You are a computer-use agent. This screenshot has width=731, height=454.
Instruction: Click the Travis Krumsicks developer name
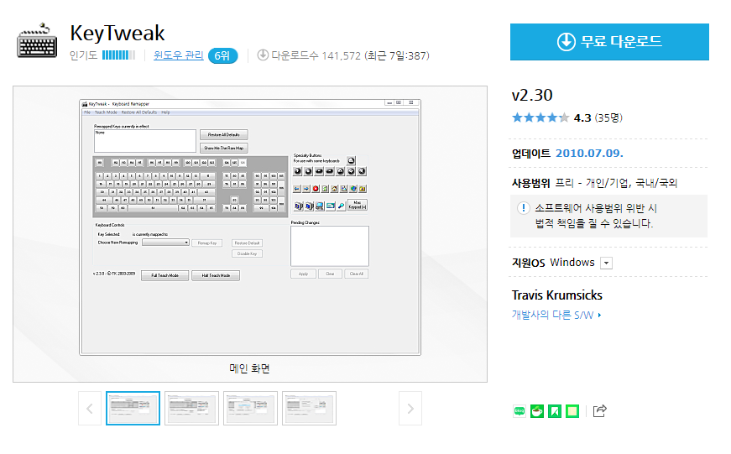pyautogui.click(x=557, y=295)
